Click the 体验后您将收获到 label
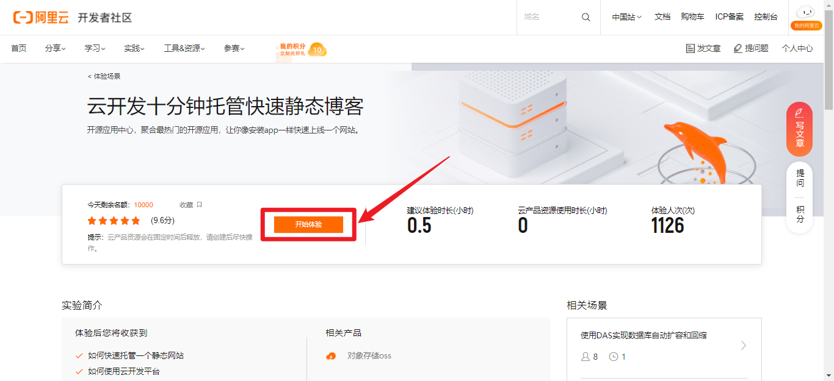834x381 pixels. 111,333
